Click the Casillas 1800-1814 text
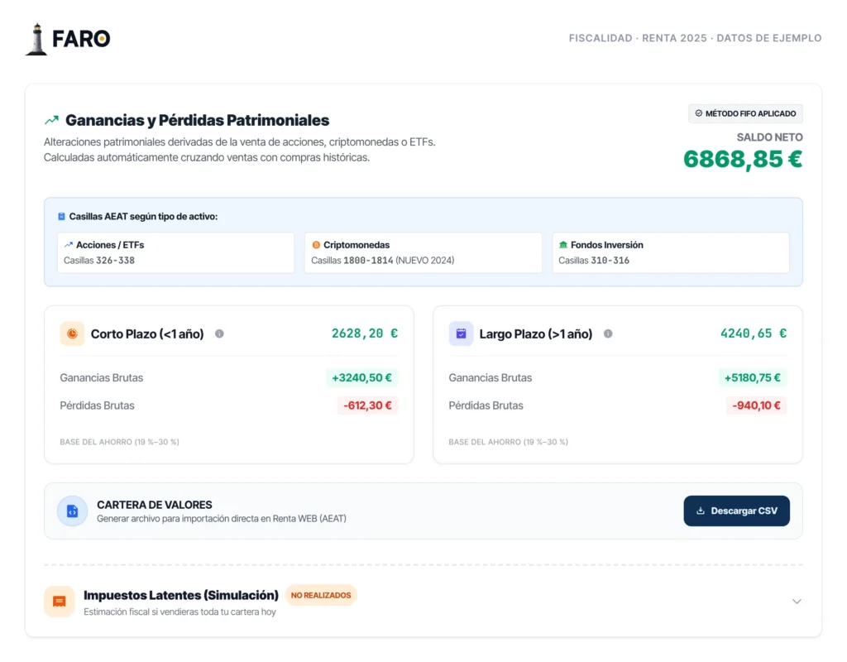The width and height of the screenshot is (847, 662). click(x=382, y=261)
